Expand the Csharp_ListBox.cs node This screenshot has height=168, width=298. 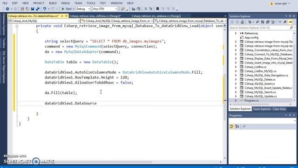point(236,67)
